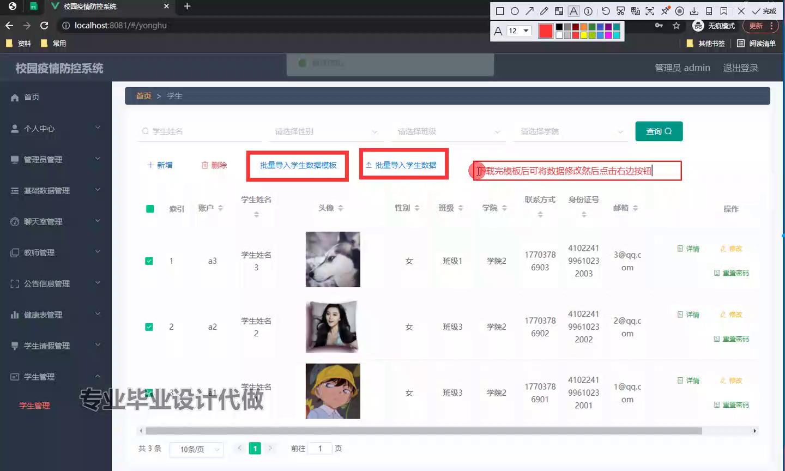Select the rectangle annotation tool
Viewport: 785px width, 471px height.
(499, 11)
